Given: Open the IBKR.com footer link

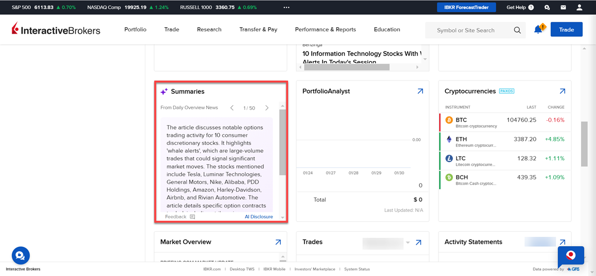Looking at the screenshot, I should tap(212, 269).
